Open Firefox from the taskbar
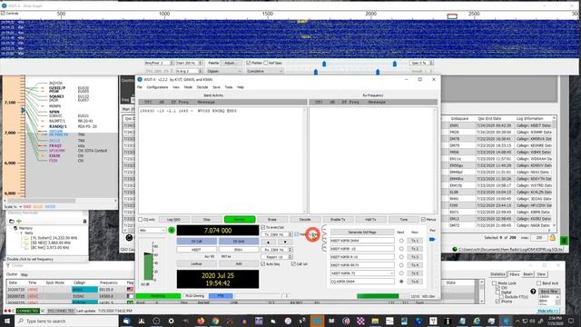The height and width of the screenshot is (327, 581). pos(201,321)
